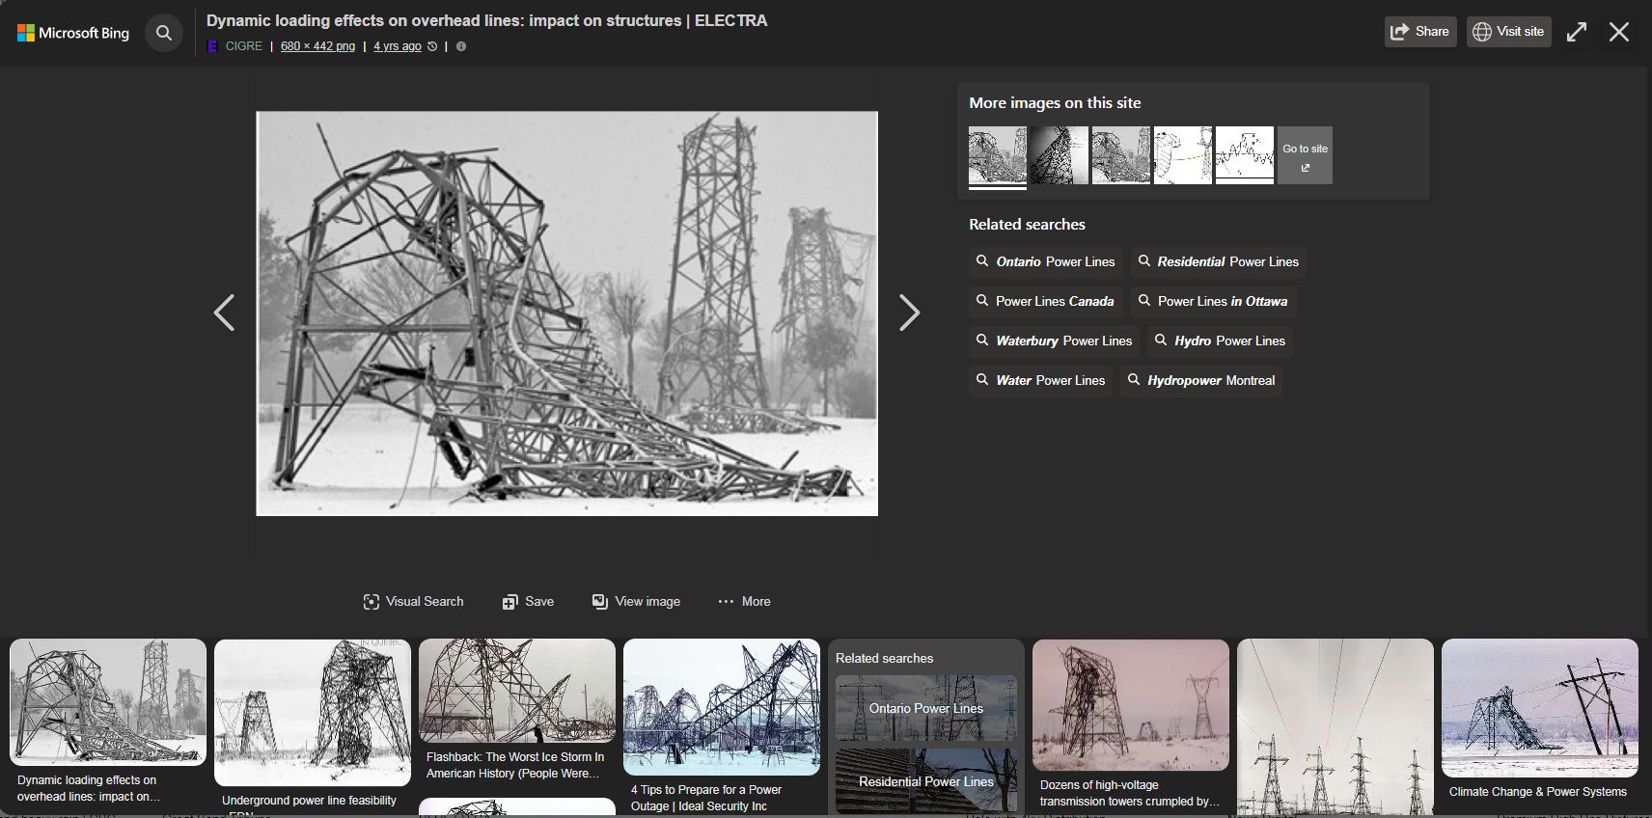Select second dark tower thumbnail in More images
Viewport: 1652px width, 818px height.
click(x=1060, y=155)
